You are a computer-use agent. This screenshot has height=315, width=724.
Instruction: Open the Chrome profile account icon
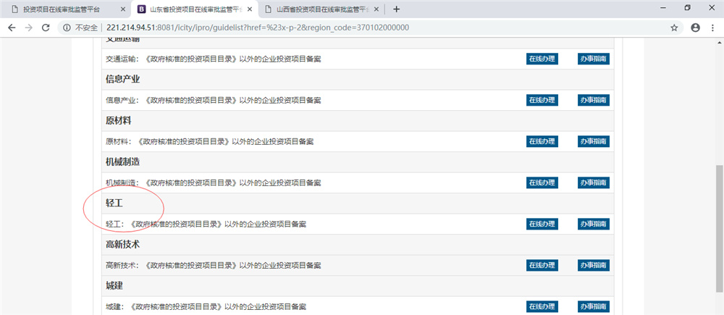696,28
